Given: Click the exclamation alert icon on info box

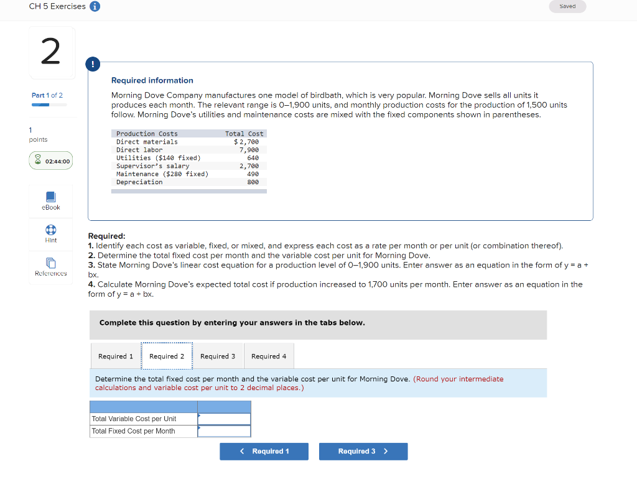Looking at the screenshot, I should [x=93, y=64].
